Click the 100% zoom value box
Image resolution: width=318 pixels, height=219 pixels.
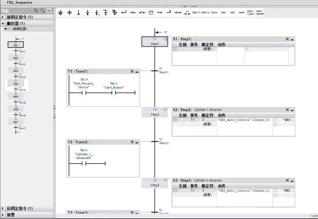[x=314, y=216]
